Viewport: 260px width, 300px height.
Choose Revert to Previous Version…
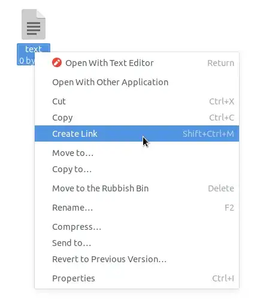point(137,259)
